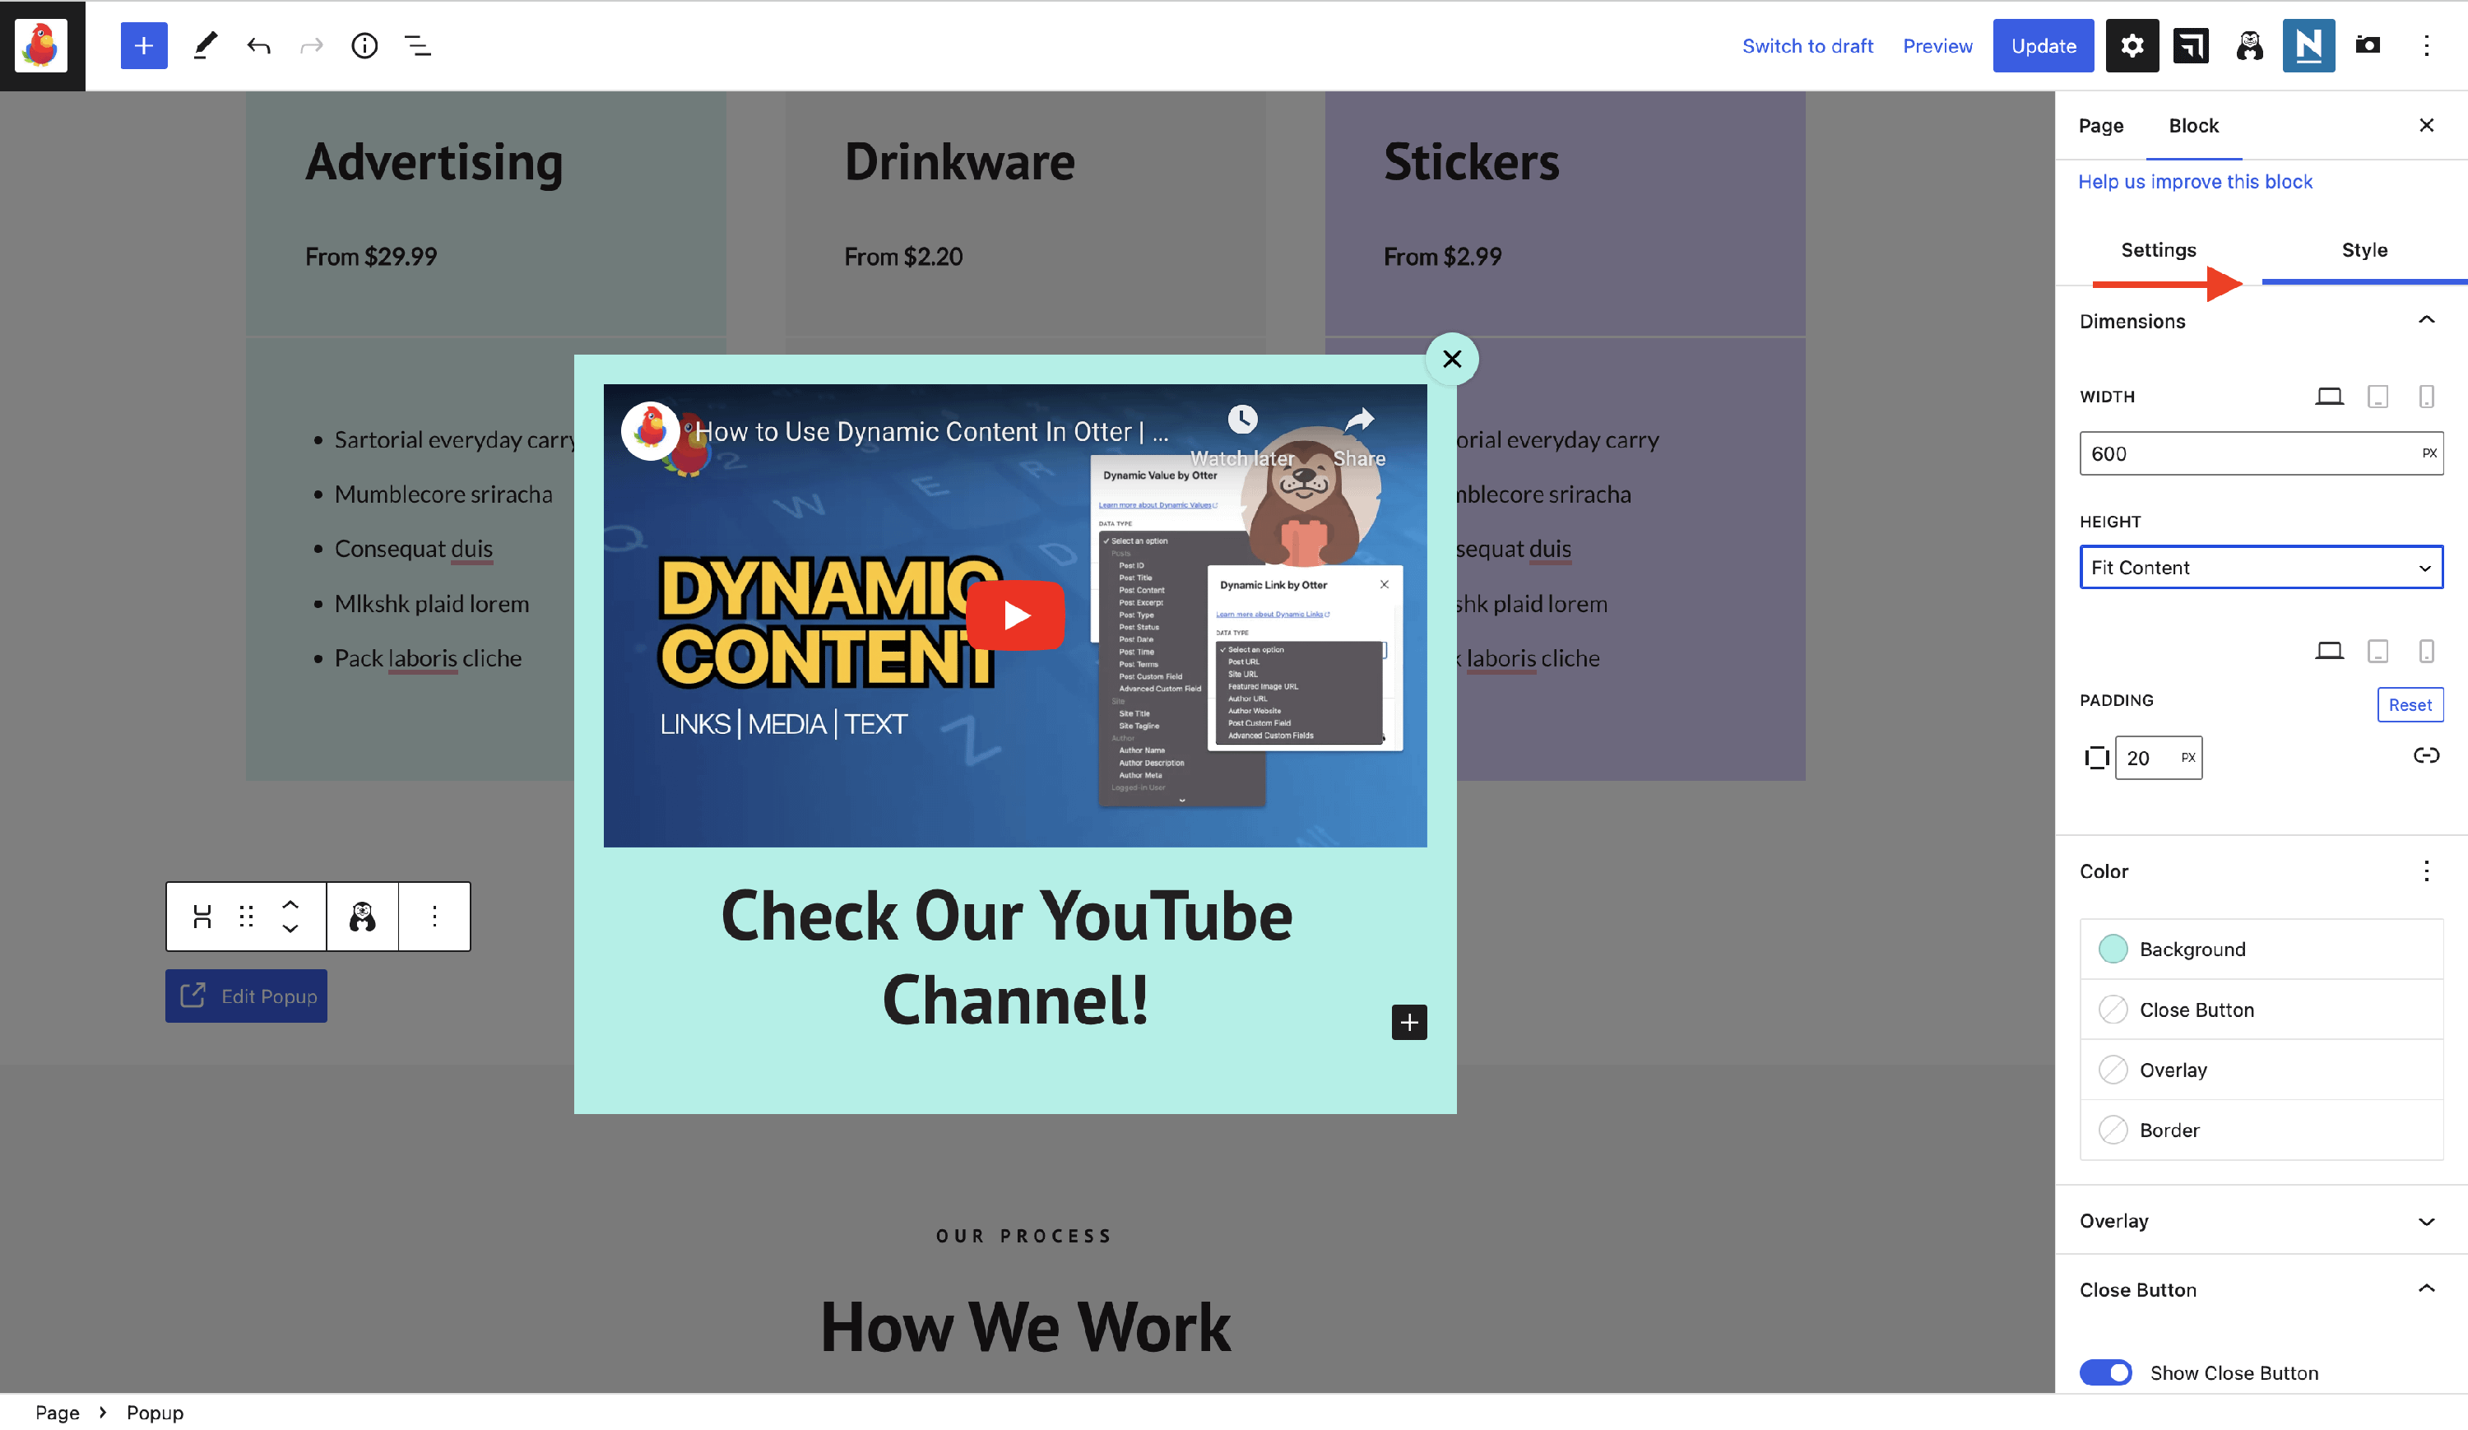Toggle the Show Close Button switch
Viewport: 2468px width, 1430px height.
[2104, 1372]
